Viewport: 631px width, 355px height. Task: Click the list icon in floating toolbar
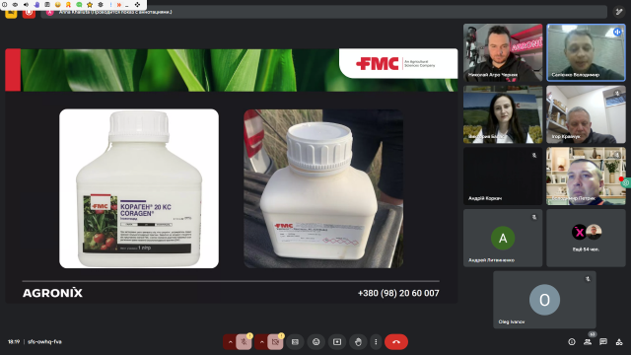point(47,4)
